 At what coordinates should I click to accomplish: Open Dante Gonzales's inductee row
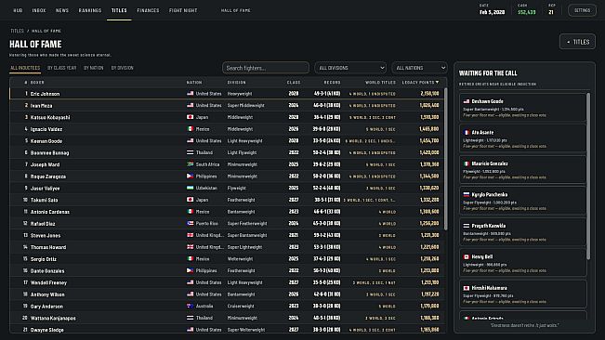click(227, 270)
